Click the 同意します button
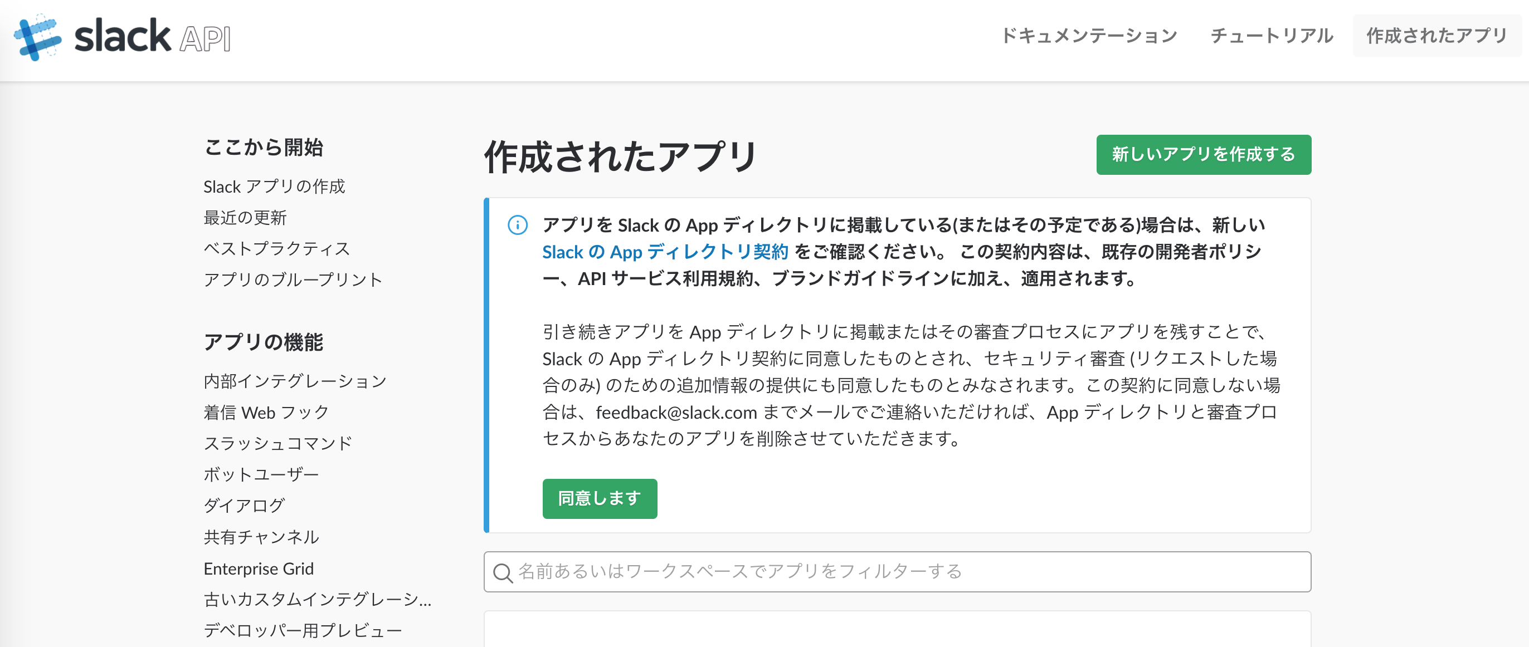This screenshot has height=647, width=1529. tap(600, 499)
